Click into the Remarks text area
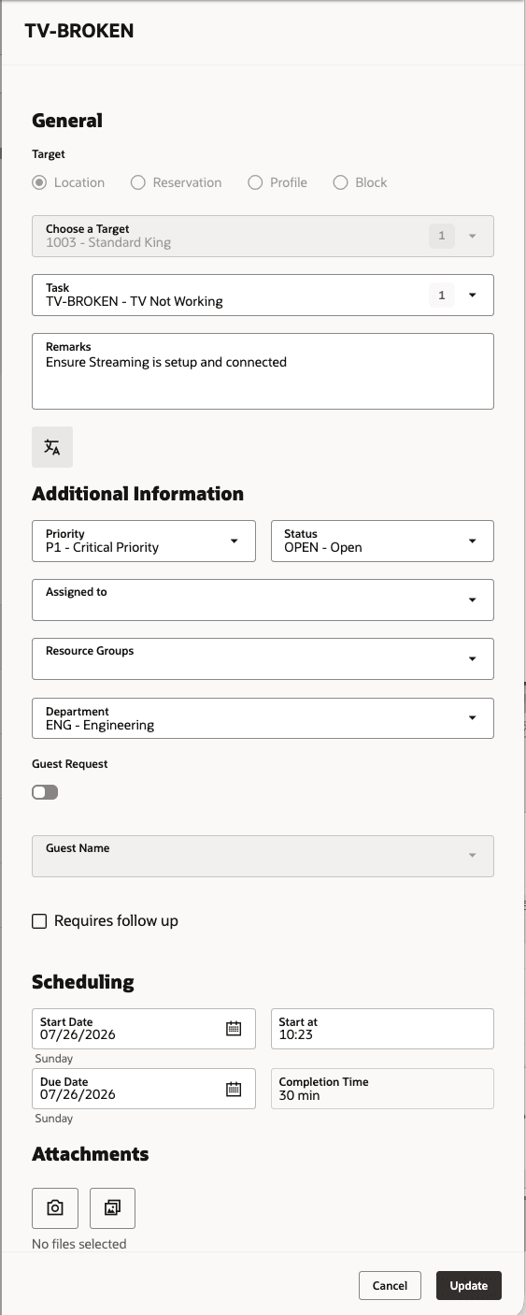The width and height of the screenshot is (526, 1315). [x=263, y=371]
